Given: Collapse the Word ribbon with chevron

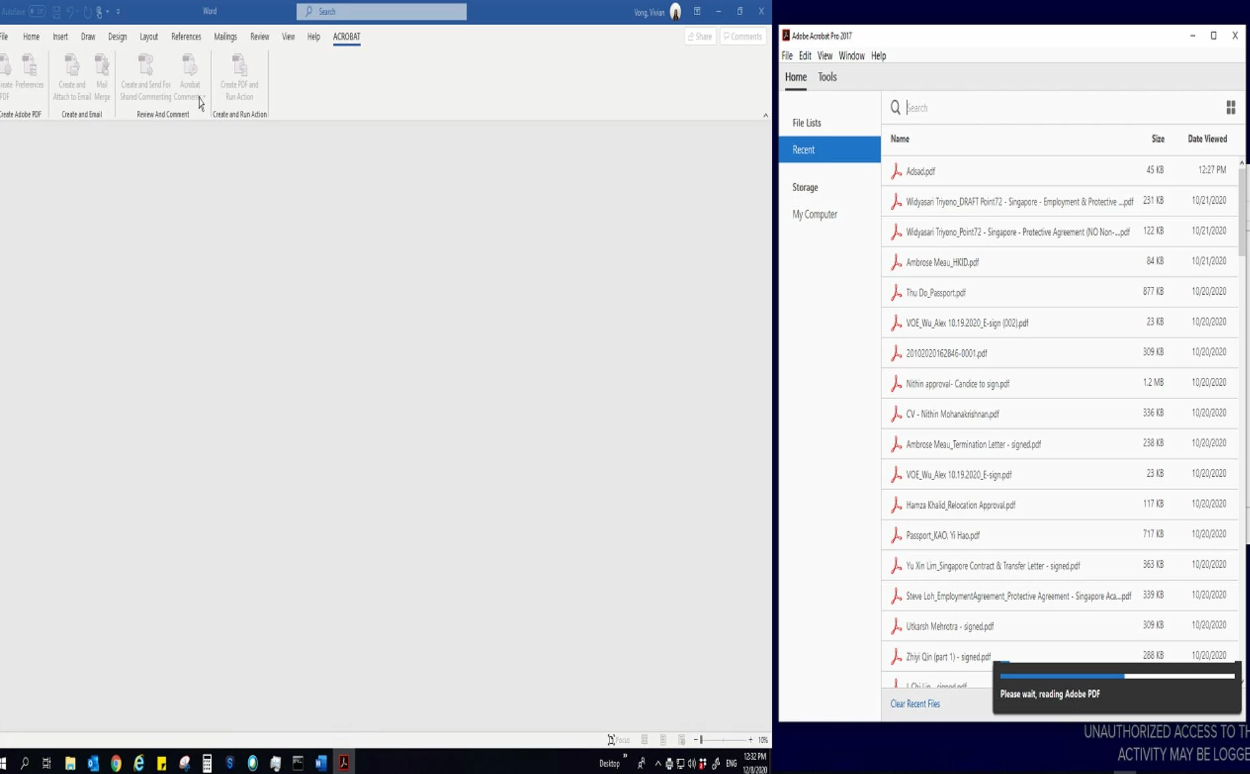Looking at the screenshot, I should pyautogui.click(x=765, y=115).
